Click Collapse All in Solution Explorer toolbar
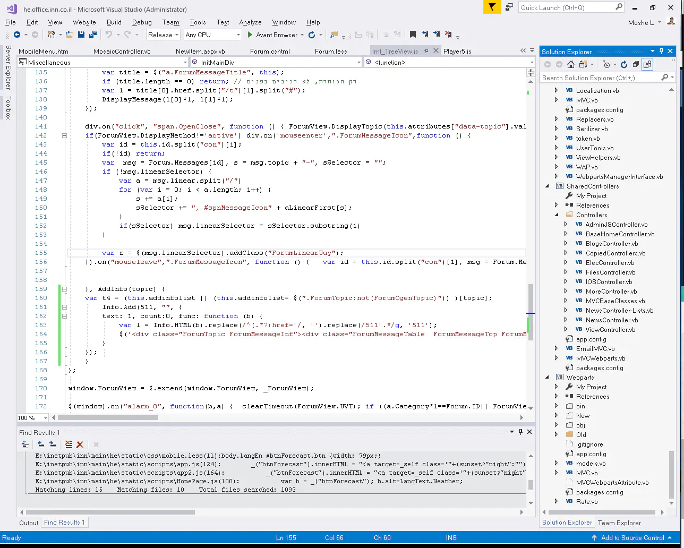This screenshot has height=548, width=684. click(x=635, y=65)
